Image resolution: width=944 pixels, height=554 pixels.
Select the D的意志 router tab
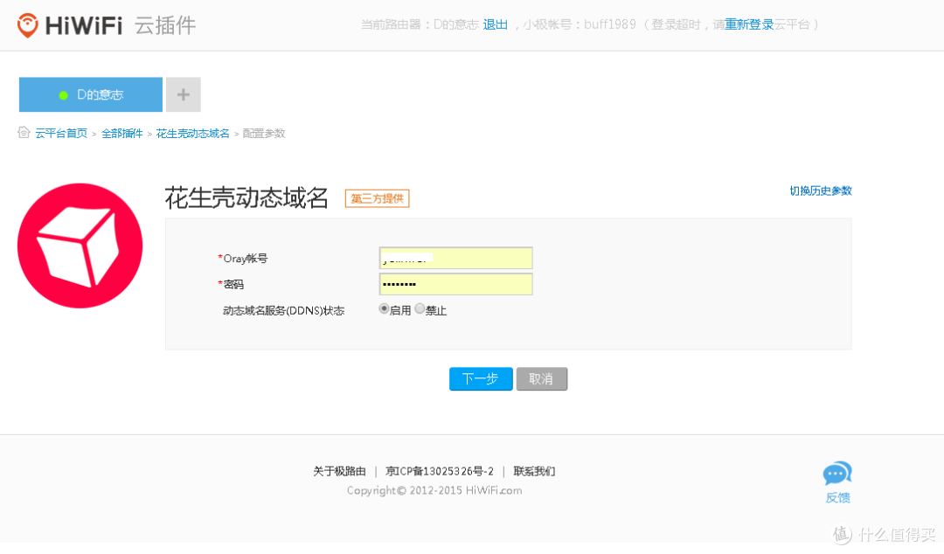tap(91, 94)
